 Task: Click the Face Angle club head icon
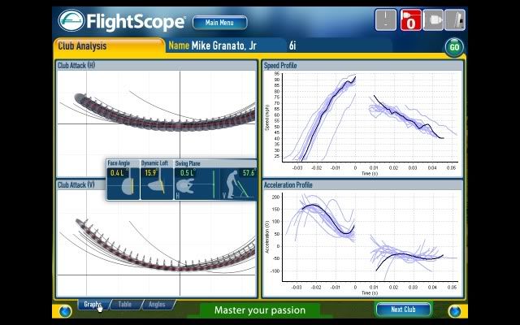[128, 186]
